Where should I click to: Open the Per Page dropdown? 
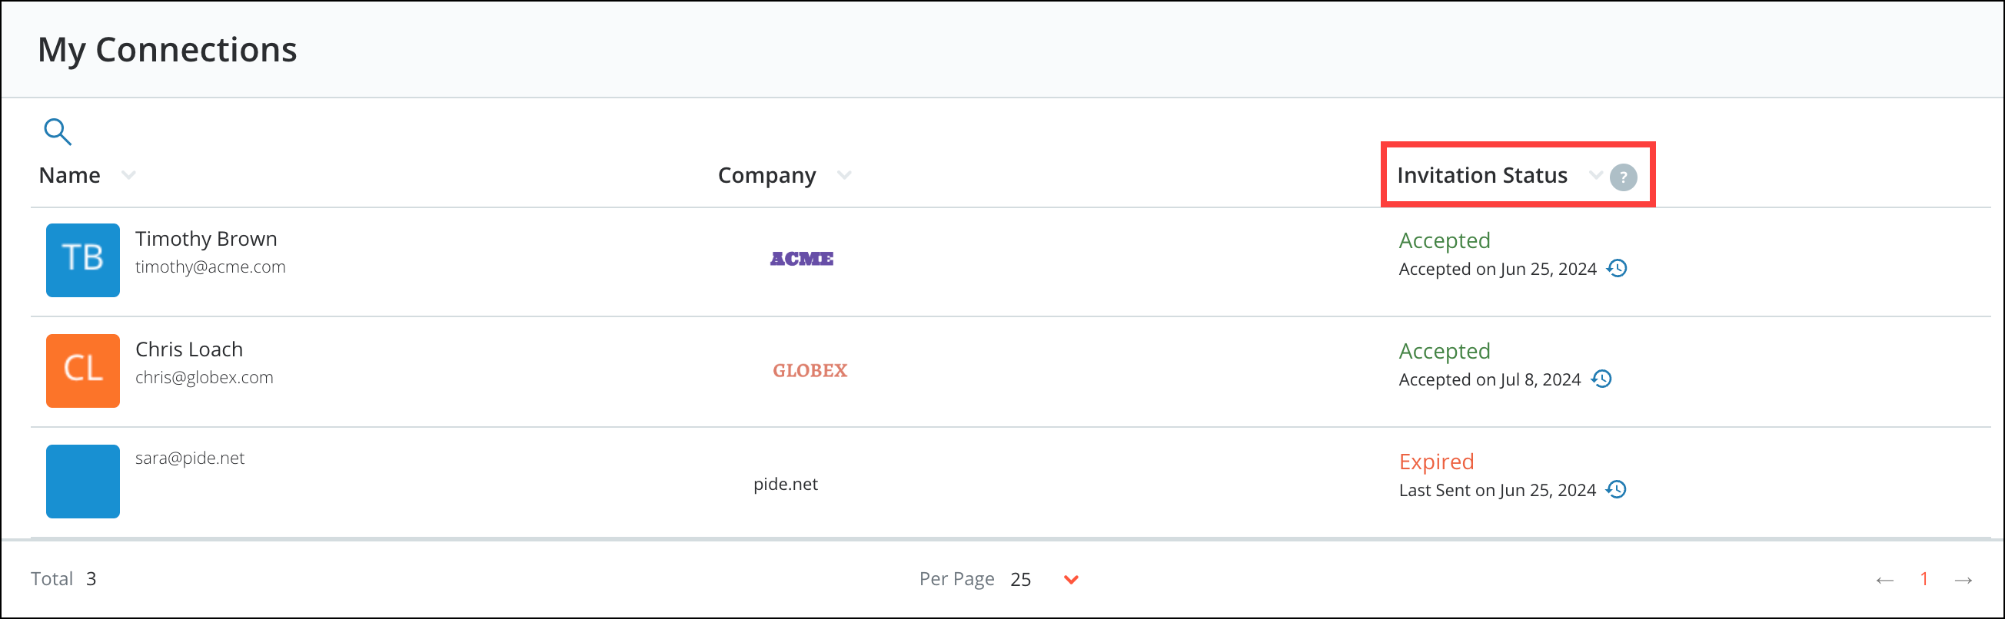1071,579
